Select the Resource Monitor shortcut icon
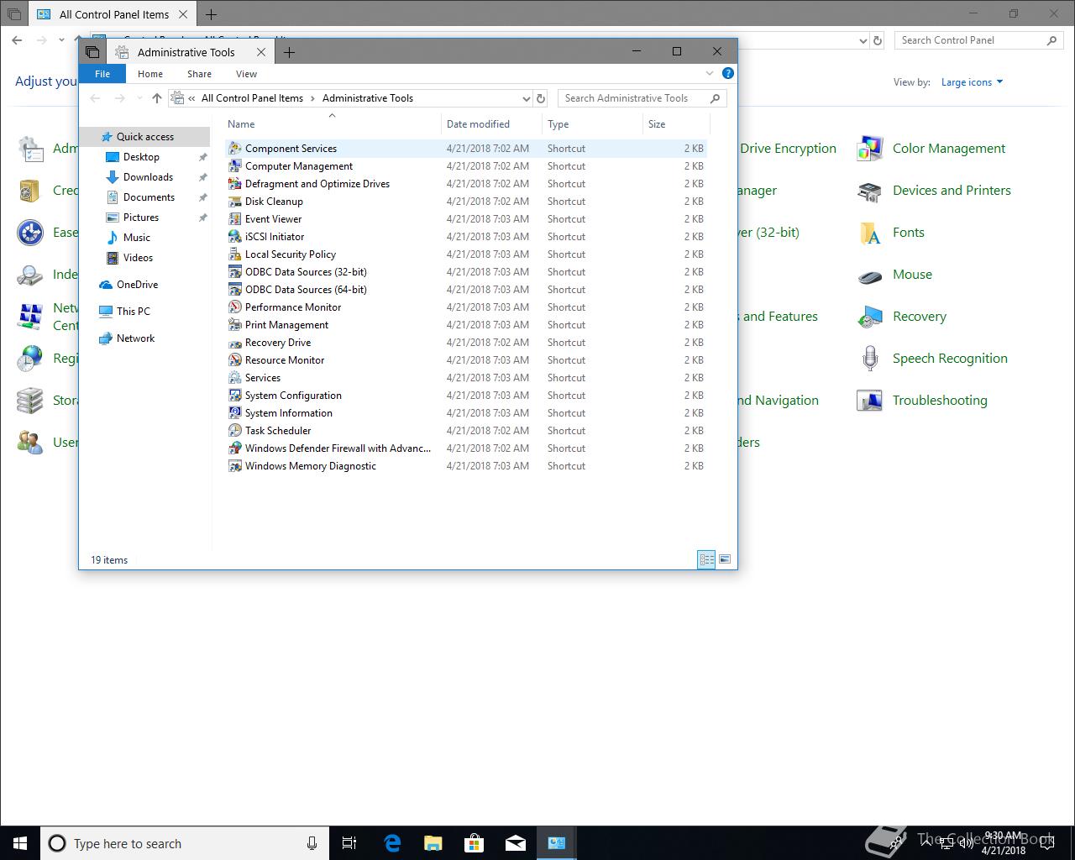 pos(235,360)
